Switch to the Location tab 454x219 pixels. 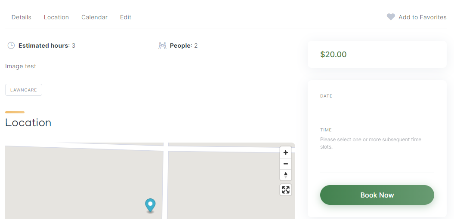pos(56,17)
